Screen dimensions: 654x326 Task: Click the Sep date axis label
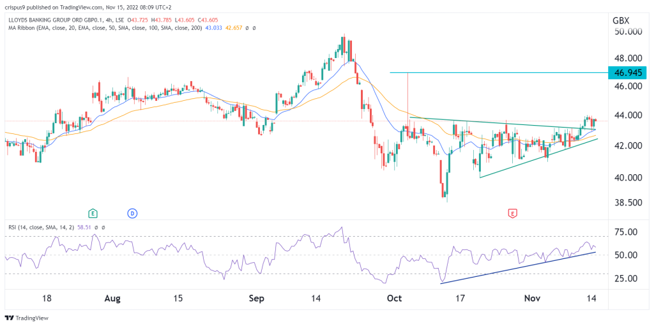click(257, 299)
